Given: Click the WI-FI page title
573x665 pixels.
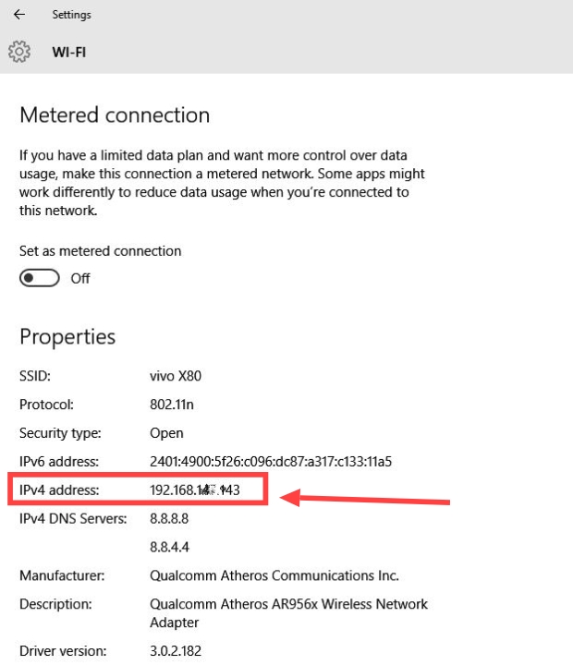Looking at the screenshot, I should click(x=69, y=52).
